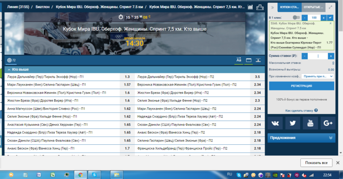This screenshot has width=343, height=179.
Task: Confirm the one-click amount with the checkmark
Action: pyautogui.click(x=330, y=18)
